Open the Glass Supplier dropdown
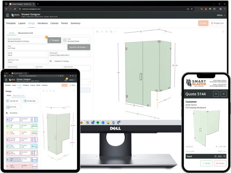 tap(70, 54)
